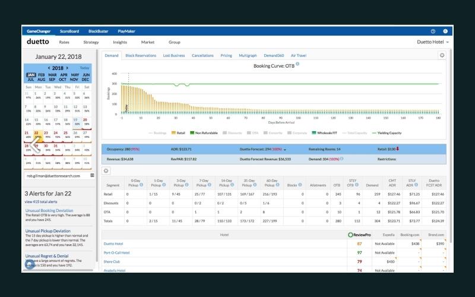Image resolution: width=475 pixels, height=297 pixels.
Task: Open the Duetto Hotel property dropdown
Action: pos(433,42)
